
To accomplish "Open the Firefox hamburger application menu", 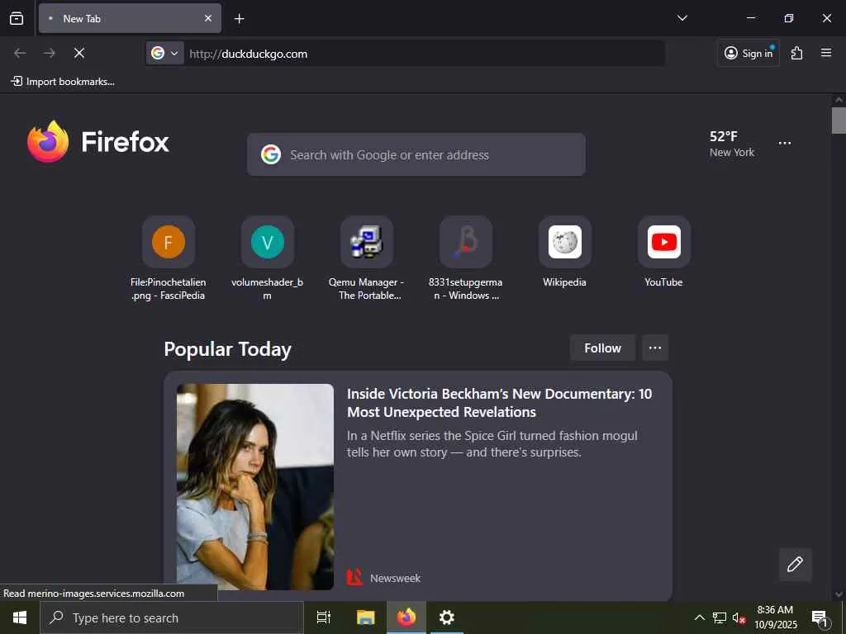I will (826, 53).
